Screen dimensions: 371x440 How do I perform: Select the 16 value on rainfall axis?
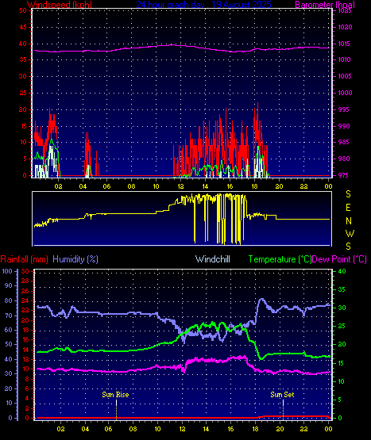25,340
